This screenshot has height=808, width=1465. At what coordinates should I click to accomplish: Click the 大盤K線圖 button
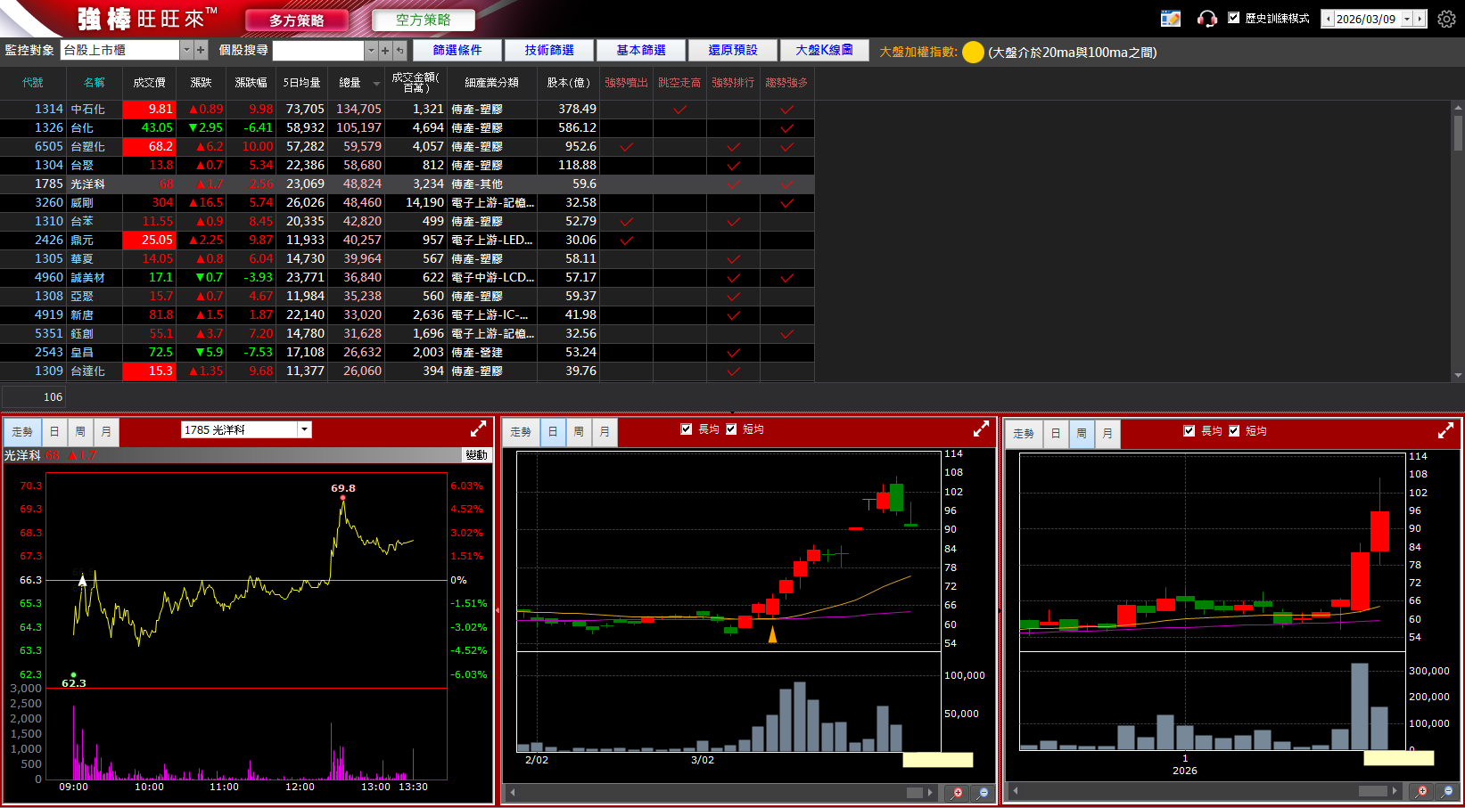tap(824, 51)
